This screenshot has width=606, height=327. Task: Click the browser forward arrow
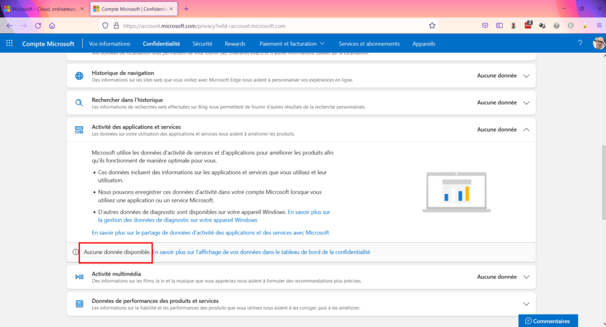pos(24,26)
